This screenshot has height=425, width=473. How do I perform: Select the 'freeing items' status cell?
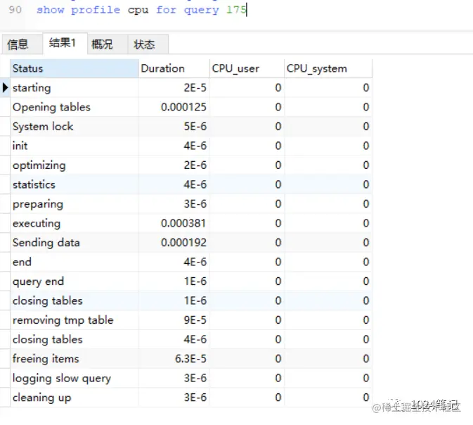click(x=74, y=359)
